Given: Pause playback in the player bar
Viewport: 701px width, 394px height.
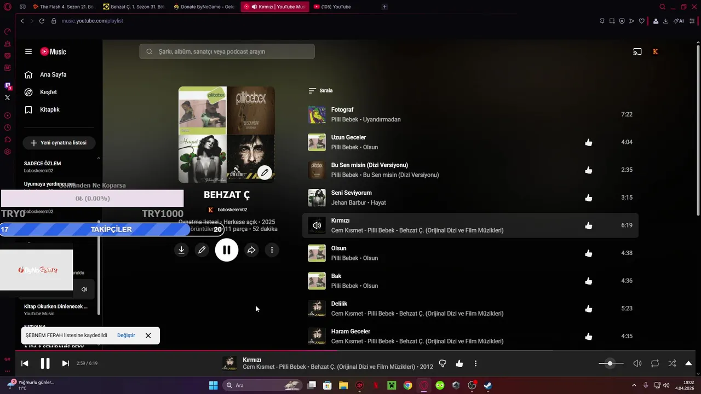Looking at the screenshot, I should (45, 363).
